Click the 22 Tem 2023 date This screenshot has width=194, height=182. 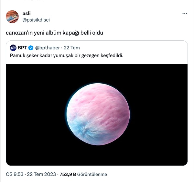(x=41, y=174)
